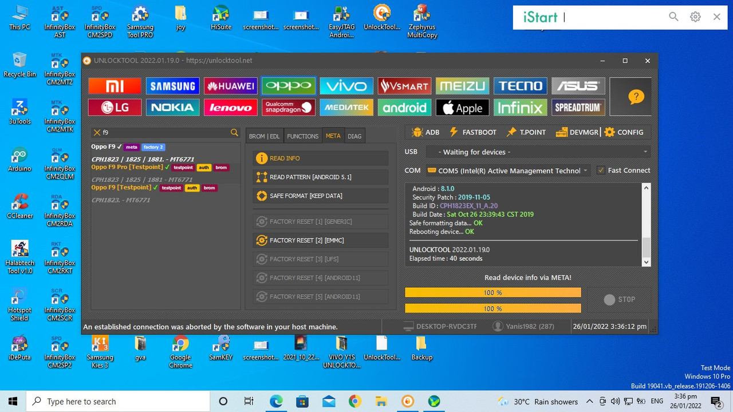Open notification center icon

pos(716,401)
